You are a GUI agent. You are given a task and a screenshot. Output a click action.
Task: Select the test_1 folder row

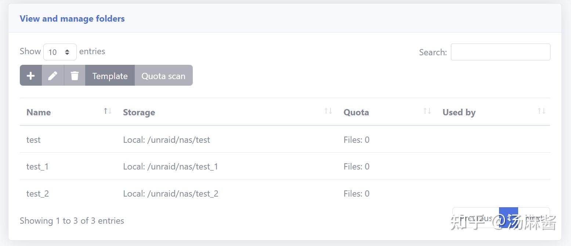[x=37, y=167]
